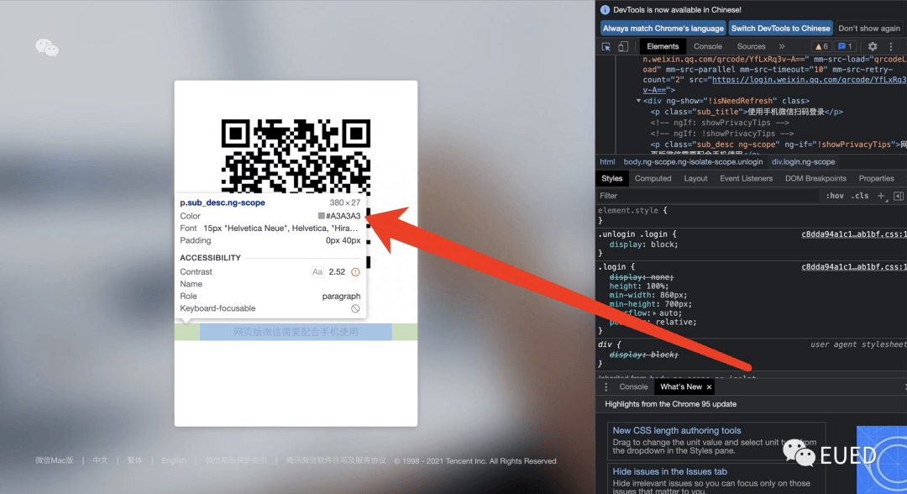
Task: Toggle the computed styles sidebar icon
Action: (x=899, y=196)
